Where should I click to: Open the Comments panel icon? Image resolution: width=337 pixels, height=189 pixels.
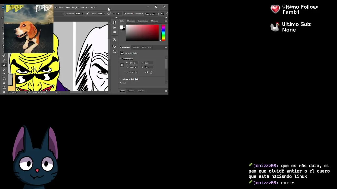coord(114,32)
